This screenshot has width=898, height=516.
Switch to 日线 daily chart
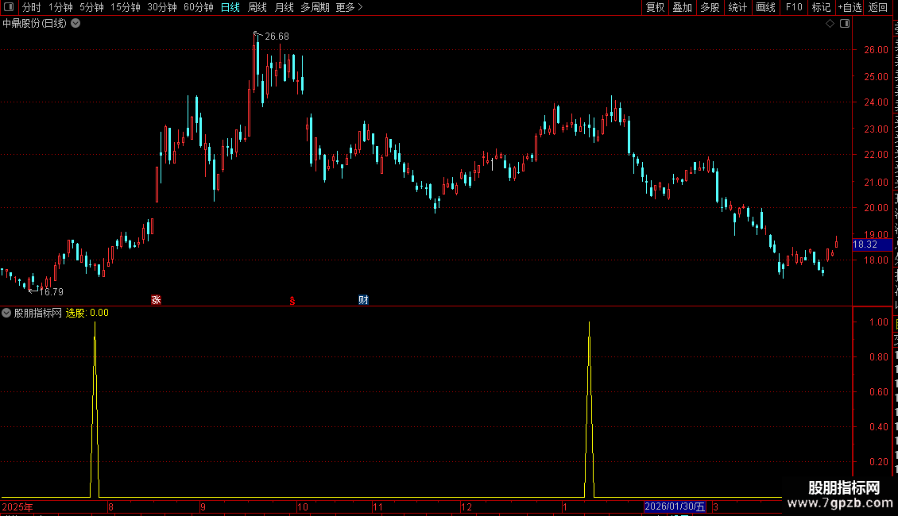pos(230,7)
